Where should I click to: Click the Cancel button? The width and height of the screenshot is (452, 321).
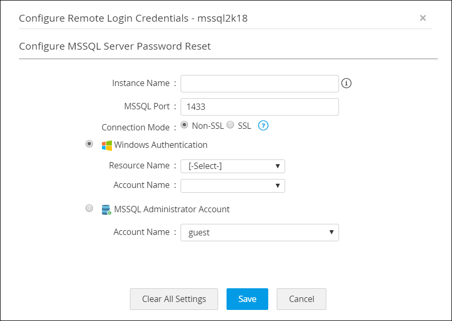302,299
